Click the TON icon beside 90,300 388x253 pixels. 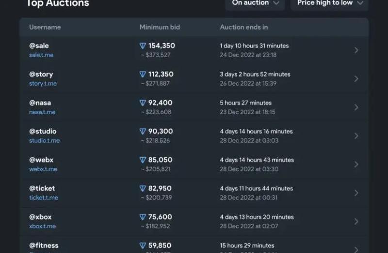[143, 131]
